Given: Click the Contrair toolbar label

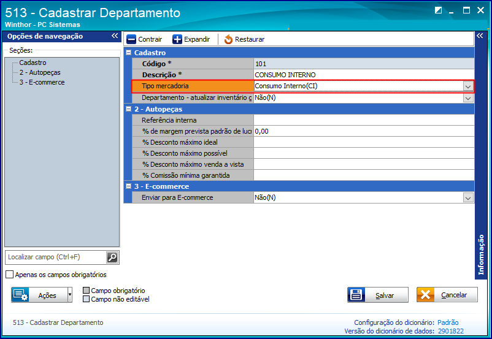Looking at the screenshot, I should pos(150,39).
